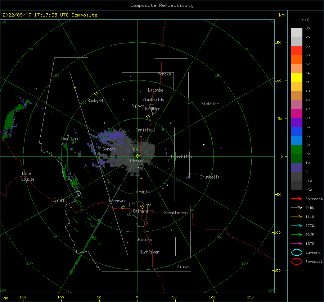Click the Sylvan label

tap(138, 106)
